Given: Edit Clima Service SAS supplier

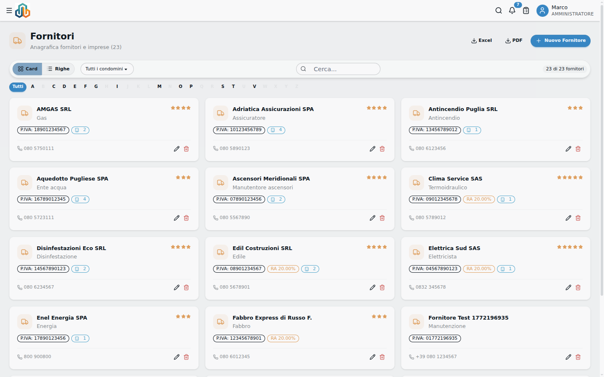Looking at the screenshot, I should 568,218.
